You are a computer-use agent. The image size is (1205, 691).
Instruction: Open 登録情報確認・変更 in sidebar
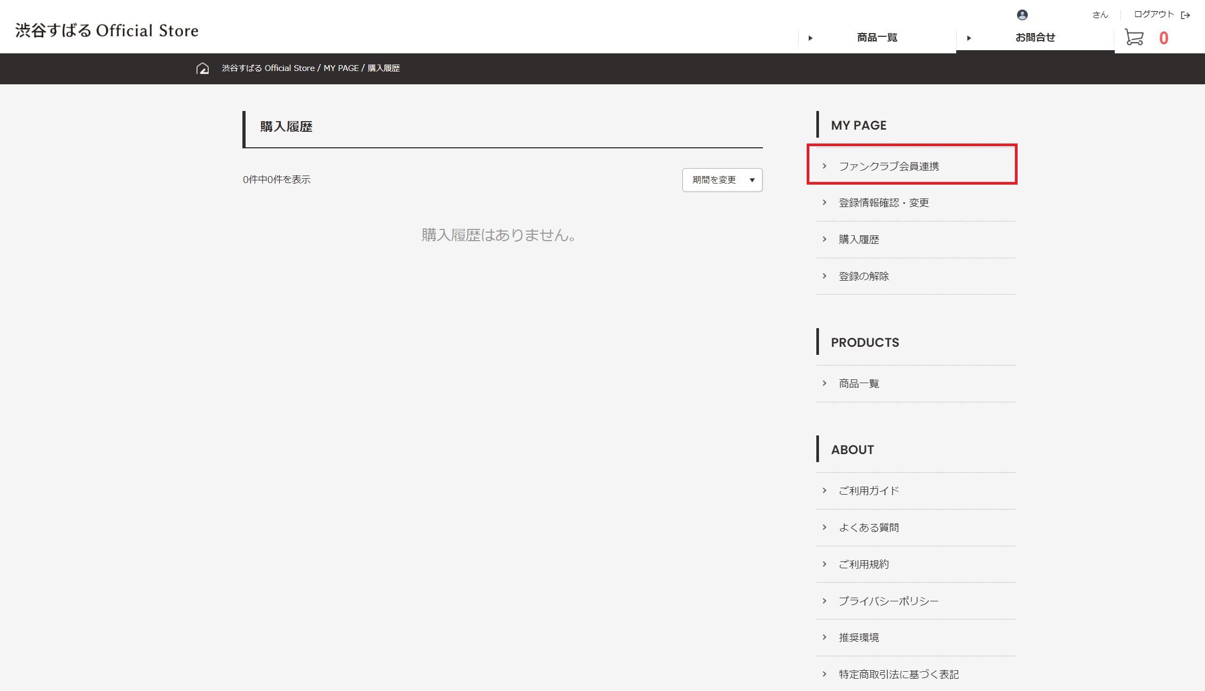click(x=884, y=203)
